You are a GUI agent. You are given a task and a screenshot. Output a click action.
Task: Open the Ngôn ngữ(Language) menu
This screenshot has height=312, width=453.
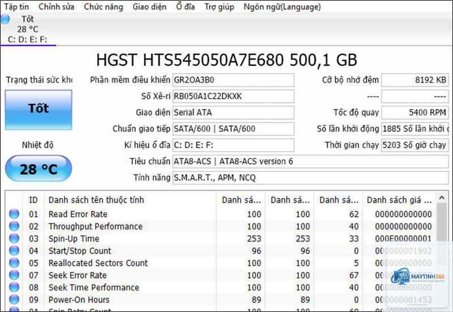282,7
